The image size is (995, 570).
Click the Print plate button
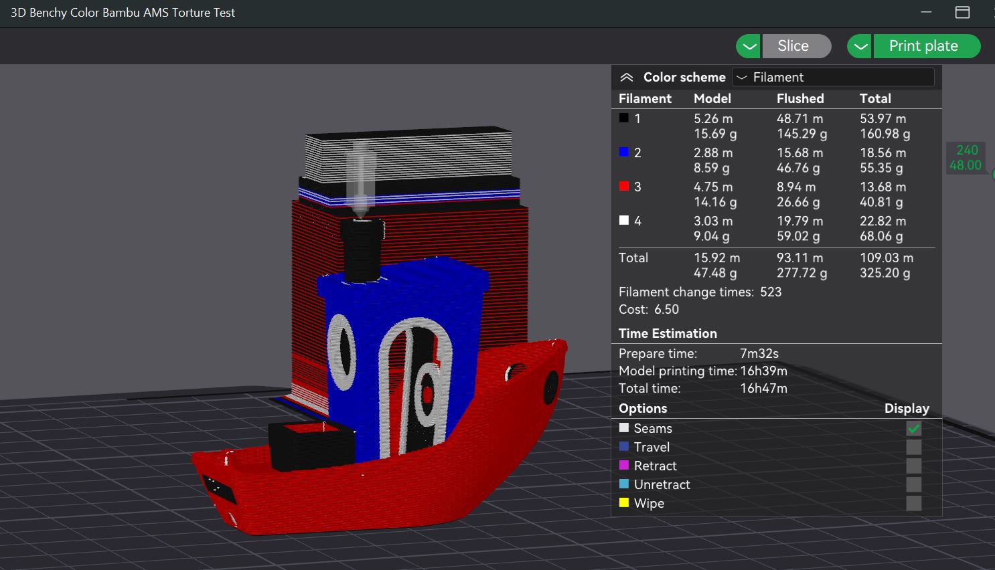pyautogui.click(x=925, y=46)
